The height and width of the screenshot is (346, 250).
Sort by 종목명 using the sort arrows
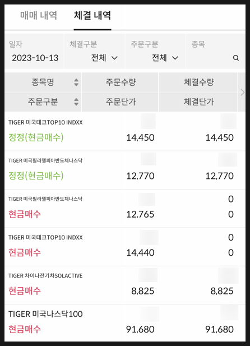pos(76,82)
